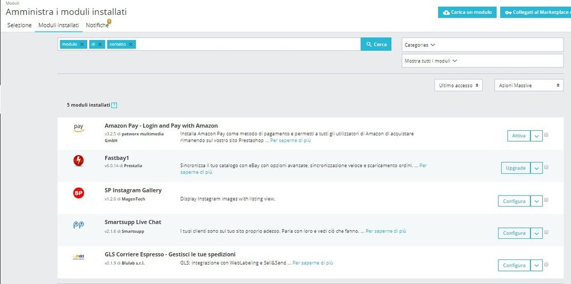Expand the Categories dropdown

(x=482, y=45)
